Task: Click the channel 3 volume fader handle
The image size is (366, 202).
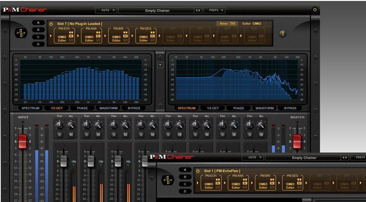Action: pos(118,161)
